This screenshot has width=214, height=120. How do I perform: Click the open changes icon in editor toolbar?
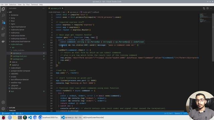click(x=204, y=8)
